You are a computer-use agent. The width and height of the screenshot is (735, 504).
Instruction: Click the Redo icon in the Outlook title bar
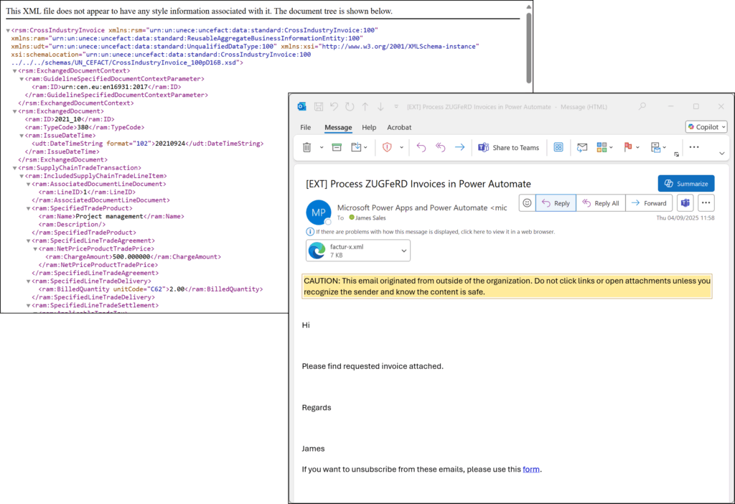click(350, 107)
